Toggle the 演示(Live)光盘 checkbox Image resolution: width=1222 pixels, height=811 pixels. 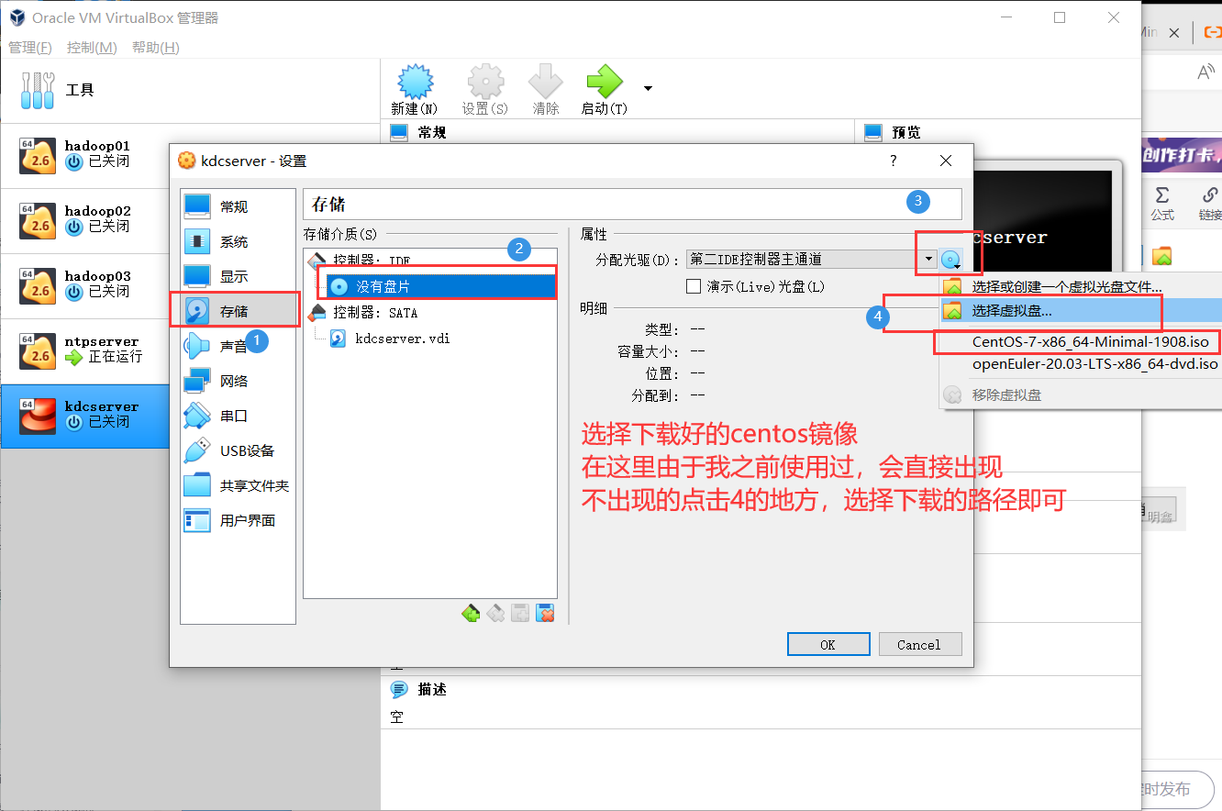pyautogui.click(x=694, y=286)
